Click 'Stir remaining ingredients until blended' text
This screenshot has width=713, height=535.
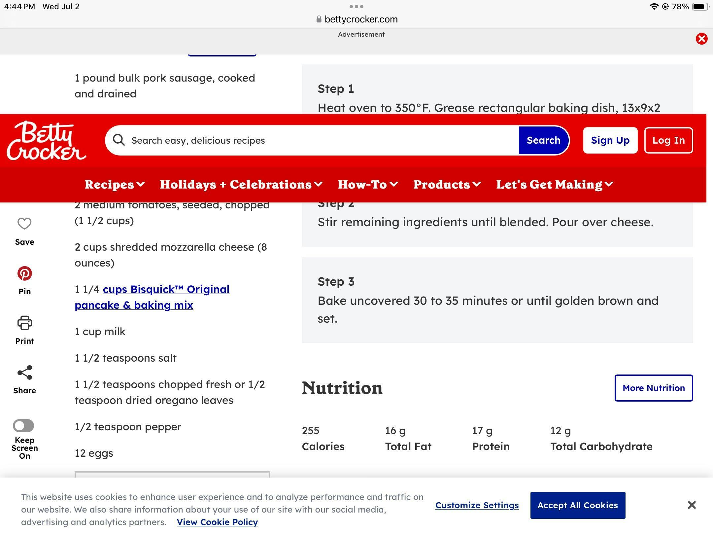(486, 222)
